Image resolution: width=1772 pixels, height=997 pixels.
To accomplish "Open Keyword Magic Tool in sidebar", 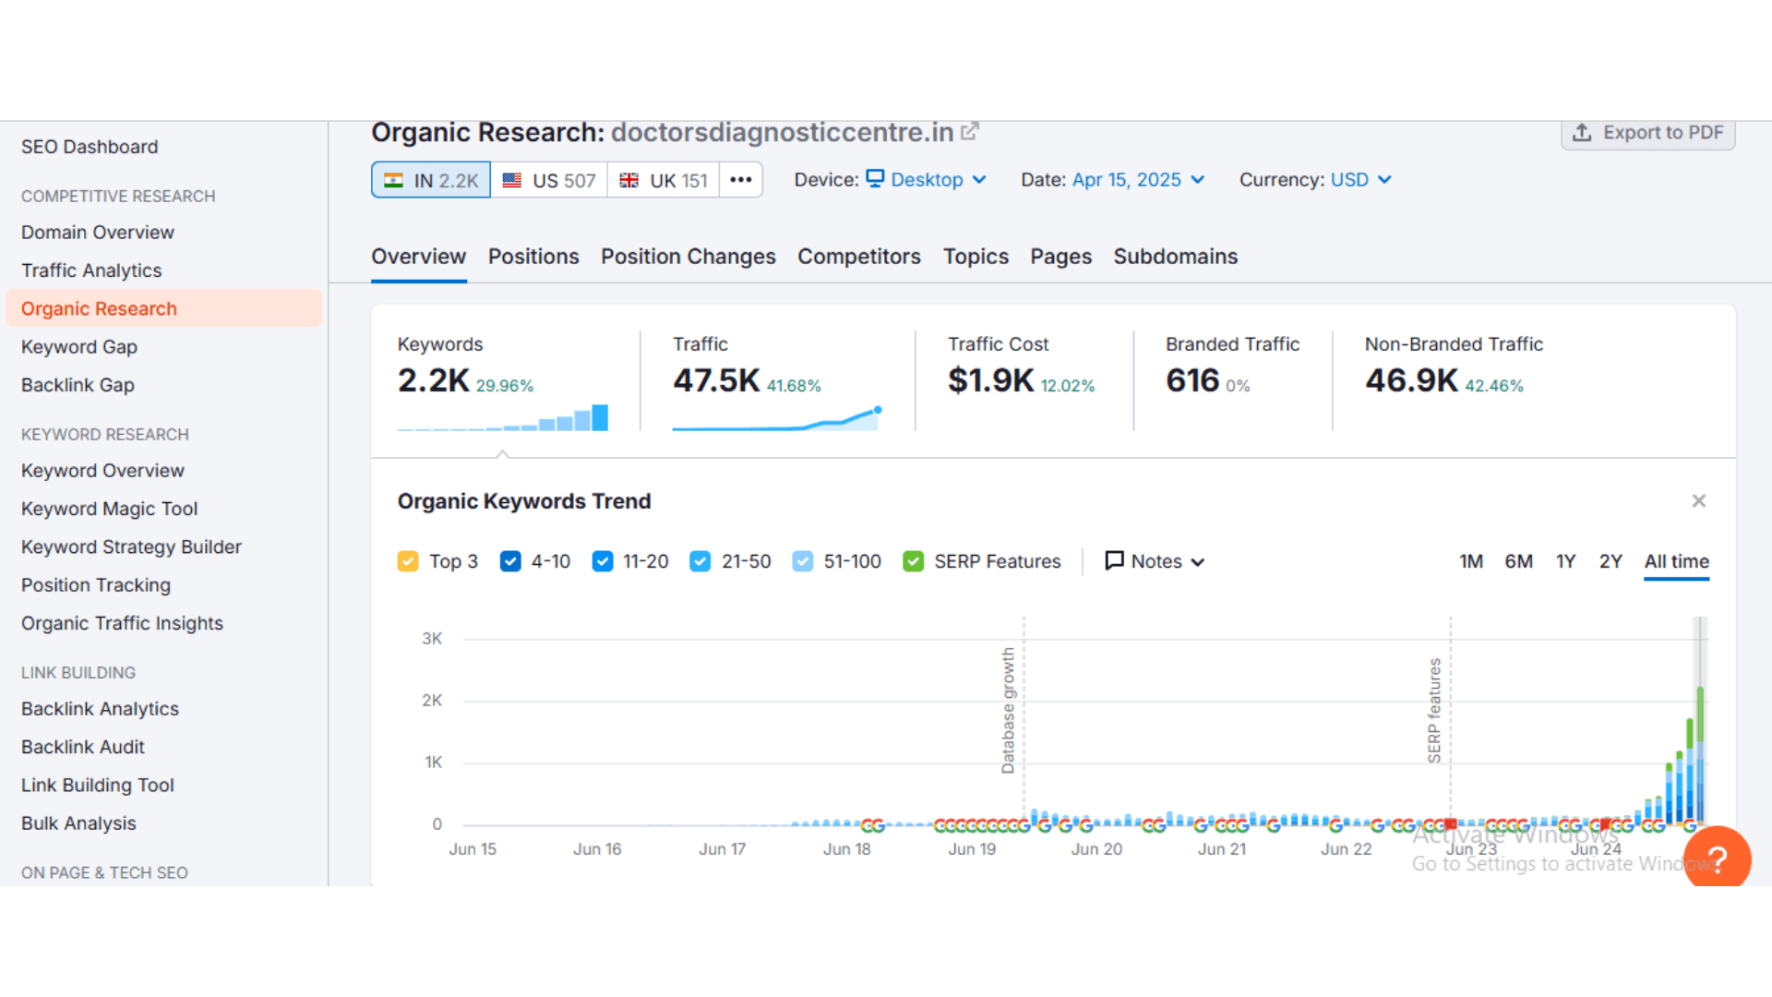I will point(109,509).
